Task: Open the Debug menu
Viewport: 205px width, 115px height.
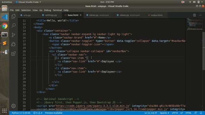Action: [x=47, y=10]
